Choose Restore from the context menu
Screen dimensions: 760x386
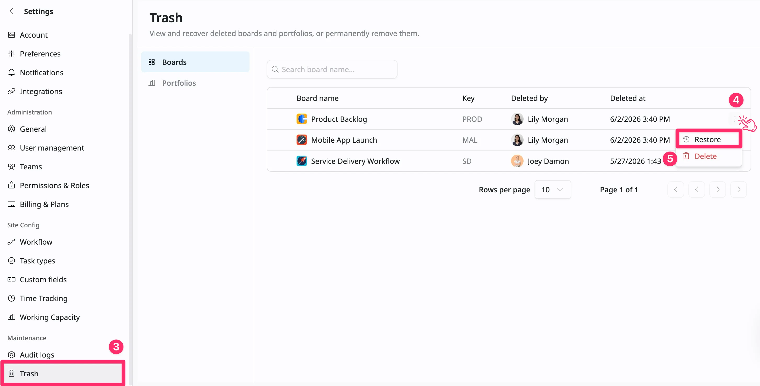(x=709, y=140)
